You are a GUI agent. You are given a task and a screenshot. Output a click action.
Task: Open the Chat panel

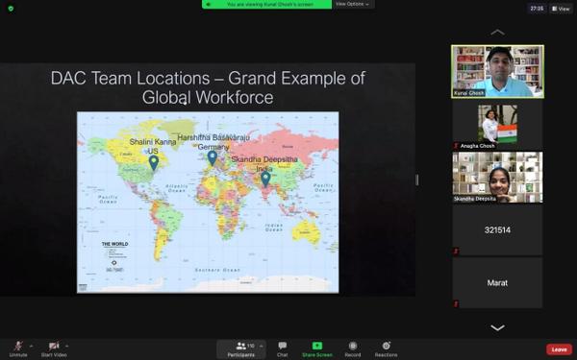(282, 349)
